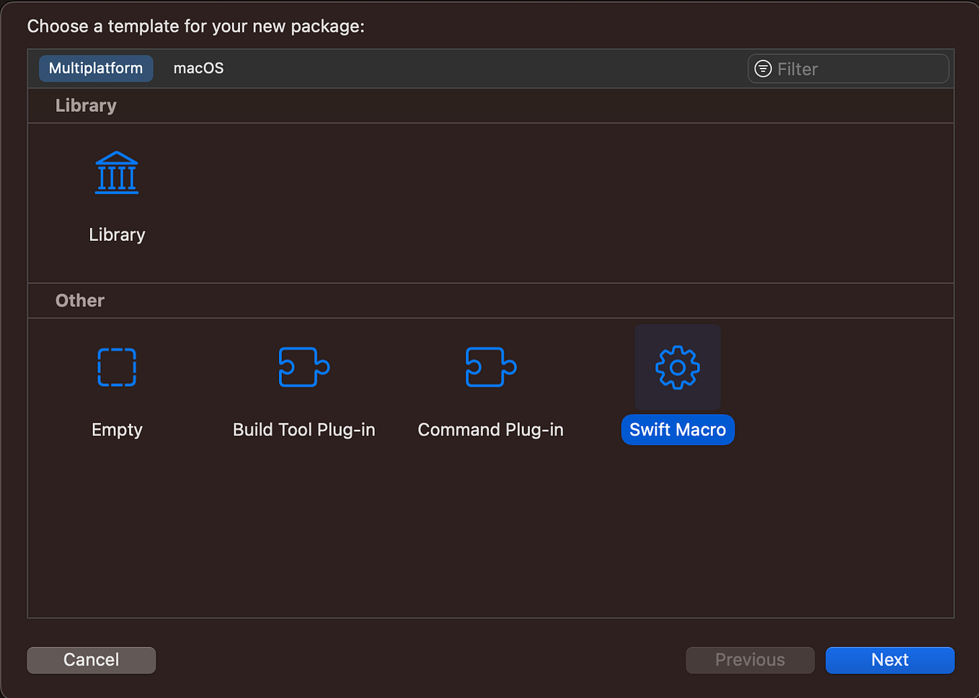This screenshot has height=698, width=979.
Task: Select the Build Tool Plug-in puzzle icon
Action: point(304,367)
